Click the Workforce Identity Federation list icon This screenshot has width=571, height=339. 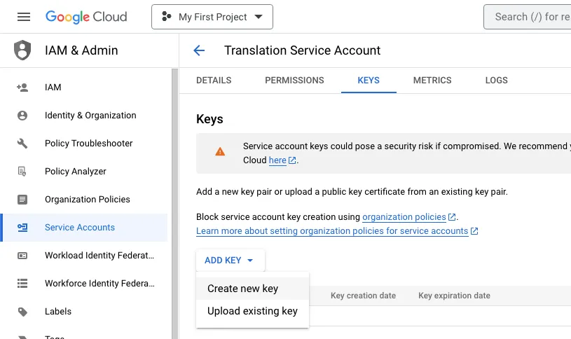(22, 284)
